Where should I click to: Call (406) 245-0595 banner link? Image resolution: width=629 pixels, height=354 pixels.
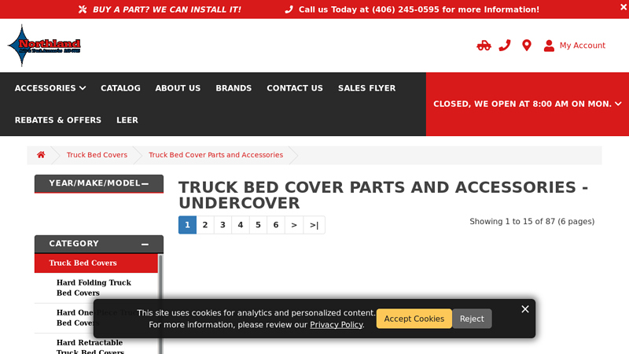(x=412, y=9)
